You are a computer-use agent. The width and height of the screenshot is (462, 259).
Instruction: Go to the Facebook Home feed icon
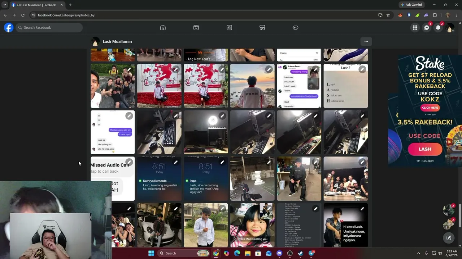pyautogui.click(x=163, y=28)
